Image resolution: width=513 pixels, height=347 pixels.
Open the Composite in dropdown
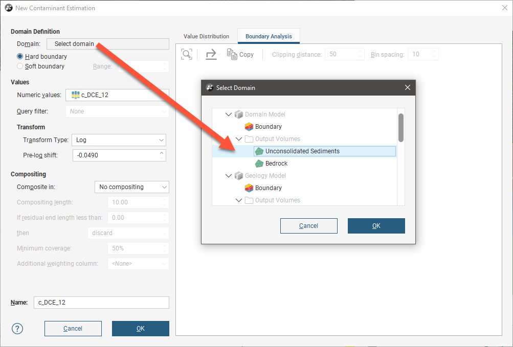(x=132, y=187)
